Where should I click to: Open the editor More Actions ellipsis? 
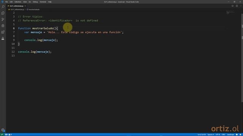click(241, 6)
